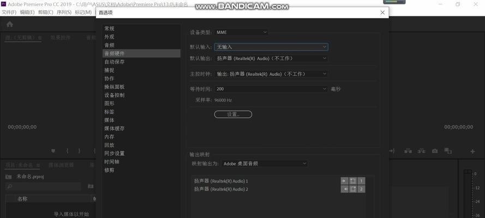The height and width of the screenshot is (218, 485).
Task: Open the 设备类型 MME dropdown
Action: coord(241,32)
